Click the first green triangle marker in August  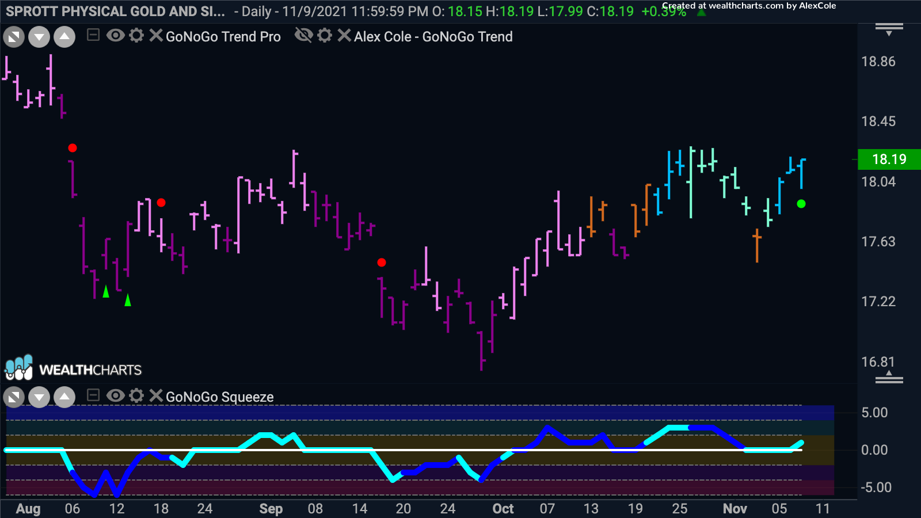tap(106, 292)
